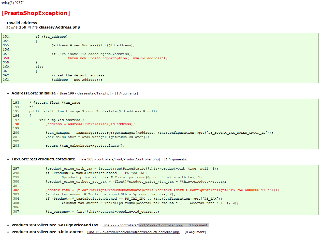Expand '0 Argument' for assignPriceAndTax
This screenshot has height=235, width=320.
tap(198, 225)
